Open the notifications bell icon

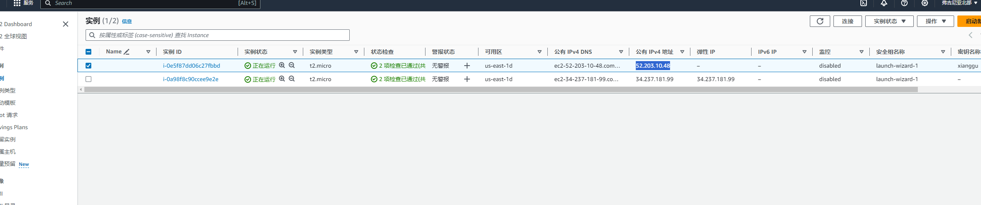[884, 3]
